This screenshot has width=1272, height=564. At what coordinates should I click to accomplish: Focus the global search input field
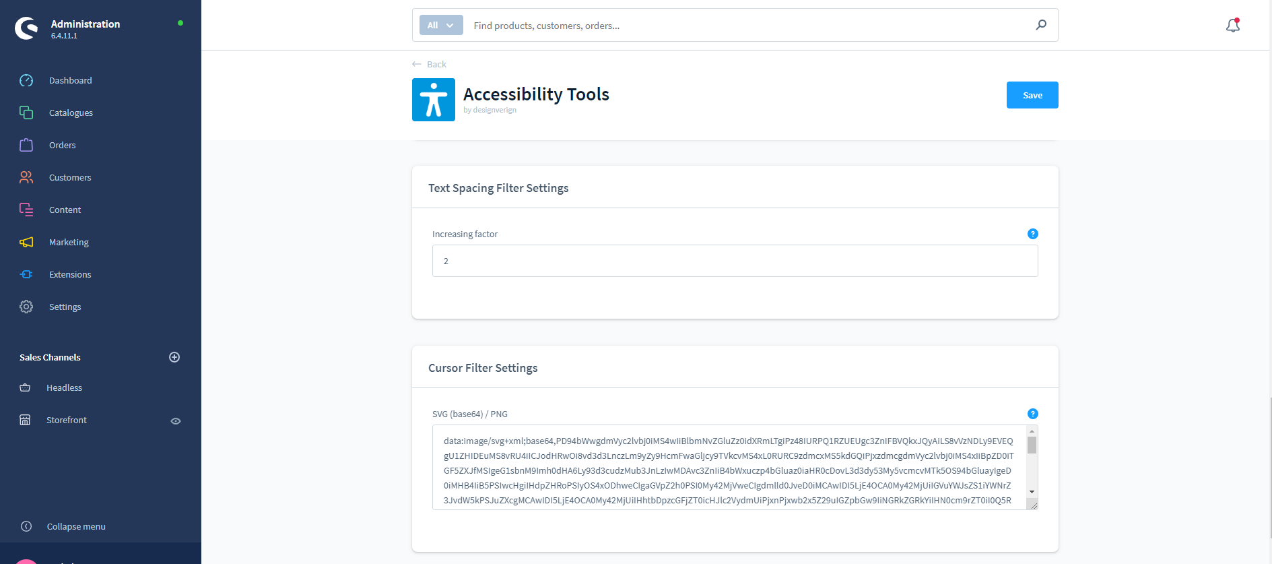pyautogui.click(x=747, y=25)
